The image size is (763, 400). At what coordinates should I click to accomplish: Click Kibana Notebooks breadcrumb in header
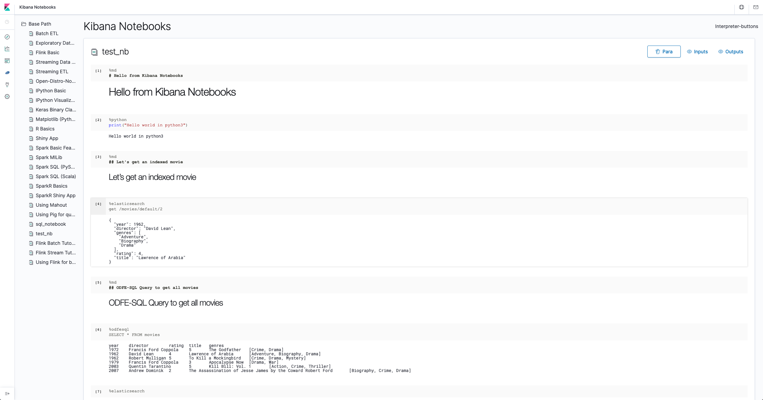[x=38, y=7]
